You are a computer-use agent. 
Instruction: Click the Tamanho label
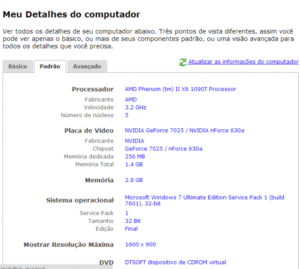[101, 221]
